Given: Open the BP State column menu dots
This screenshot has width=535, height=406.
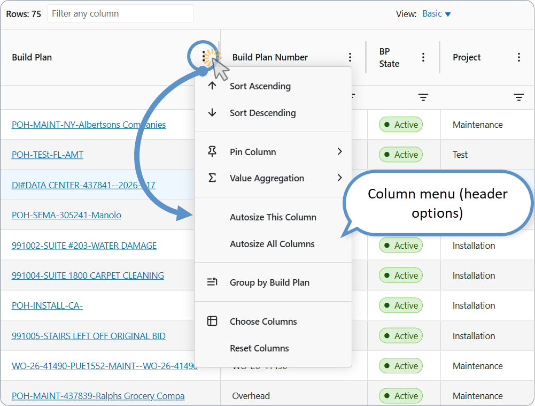Looking at the screenshot, I should [x=423, y=57].
